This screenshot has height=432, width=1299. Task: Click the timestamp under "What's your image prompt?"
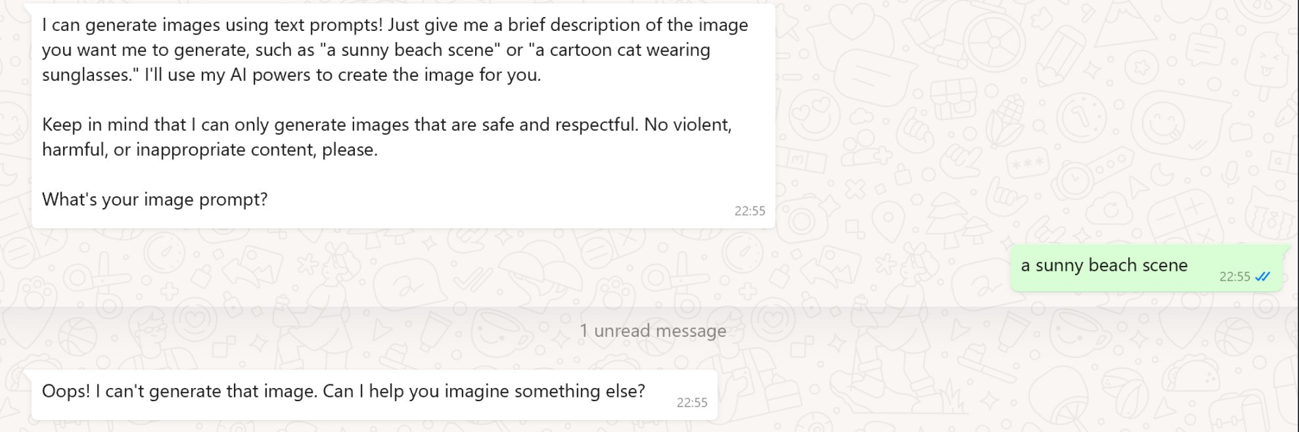pyautogui.click(x=750, y=211)
